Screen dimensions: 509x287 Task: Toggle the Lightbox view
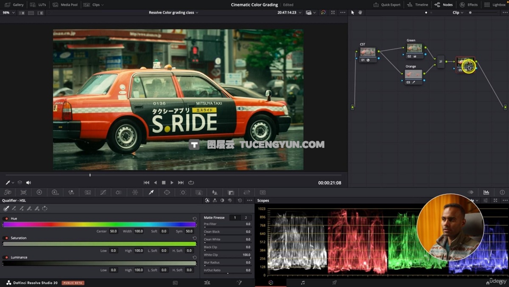[x=496, y=5]
